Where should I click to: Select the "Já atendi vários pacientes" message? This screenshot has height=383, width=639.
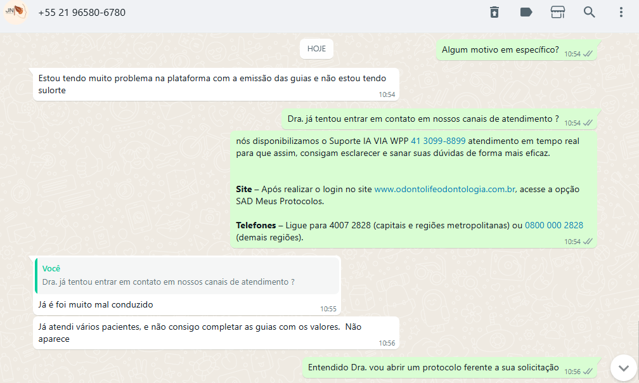point(200,332)
